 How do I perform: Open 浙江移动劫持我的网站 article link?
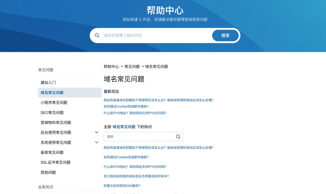[136, 176]
